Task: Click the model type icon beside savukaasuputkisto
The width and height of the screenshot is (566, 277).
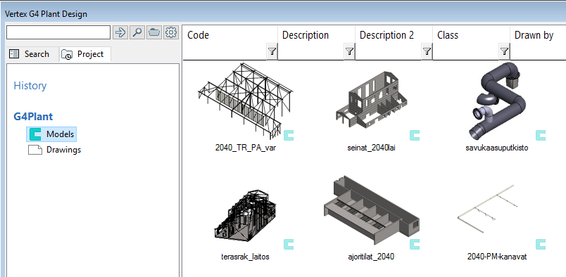Action: pyautogui.click(x=541, y=135)
